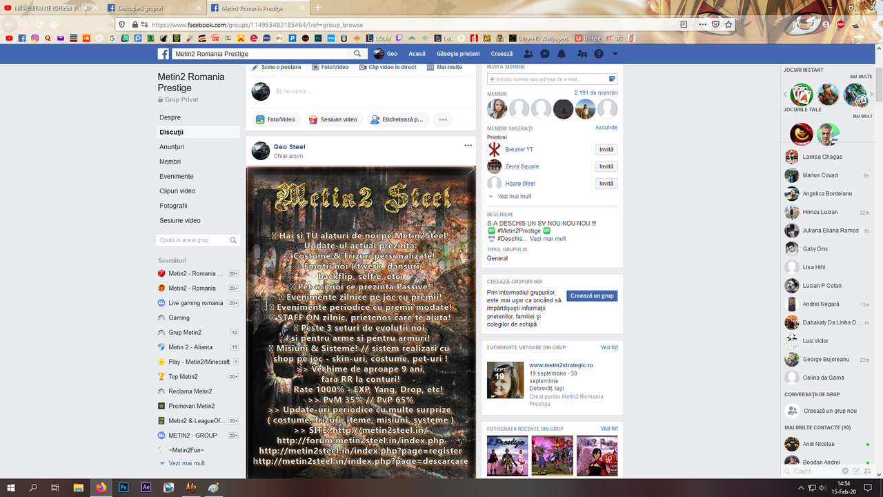This screenshot has height=497, width=883.
Task: Open the Top Metin2 shortcut
Action: pos(183,377)
